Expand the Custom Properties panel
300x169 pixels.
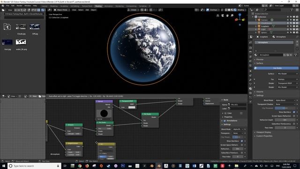coord(263,136)
